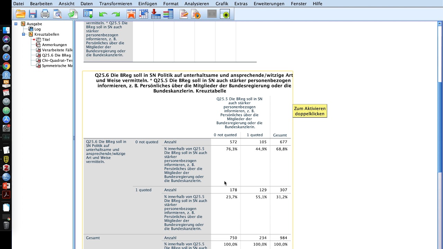The height and width of the screenshot is (249, 443).
Task: Open Finder from the dock
Action: [x=6, y=30]
